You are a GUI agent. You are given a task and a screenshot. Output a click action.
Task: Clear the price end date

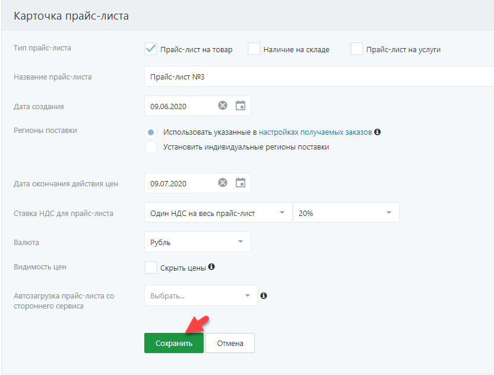[x=223, y=183]
